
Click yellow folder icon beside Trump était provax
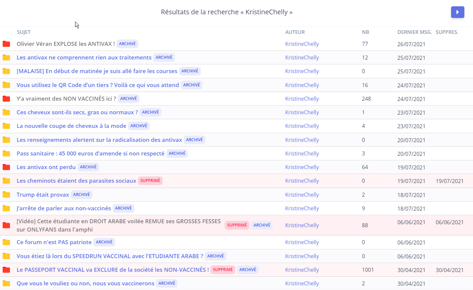point(6,195)
